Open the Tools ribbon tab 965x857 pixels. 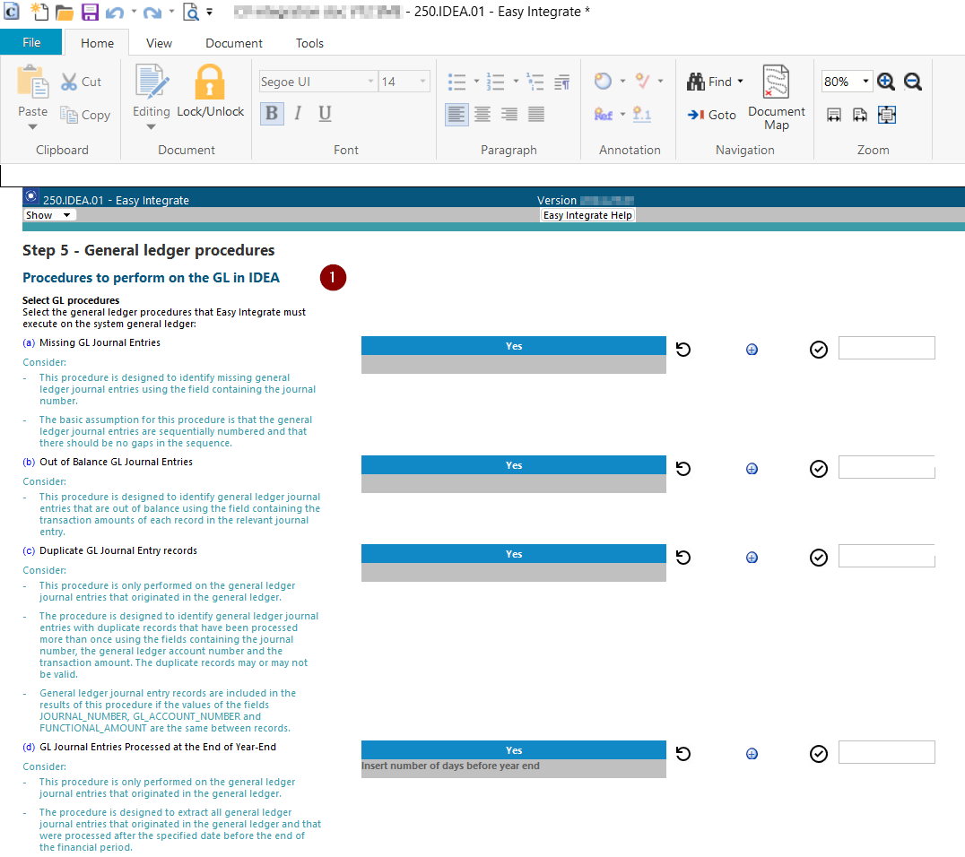pos(309,43)
